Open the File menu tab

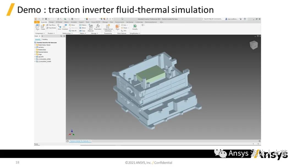tap(37, 22)
